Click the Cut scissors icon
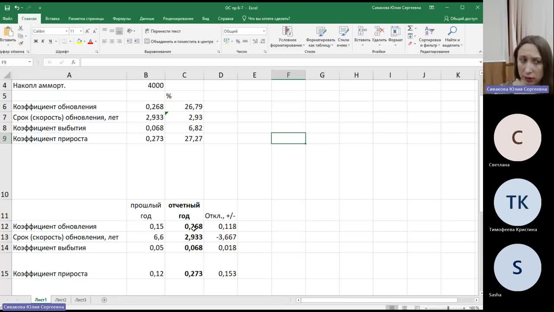554x312 pixels. (20, 28)
